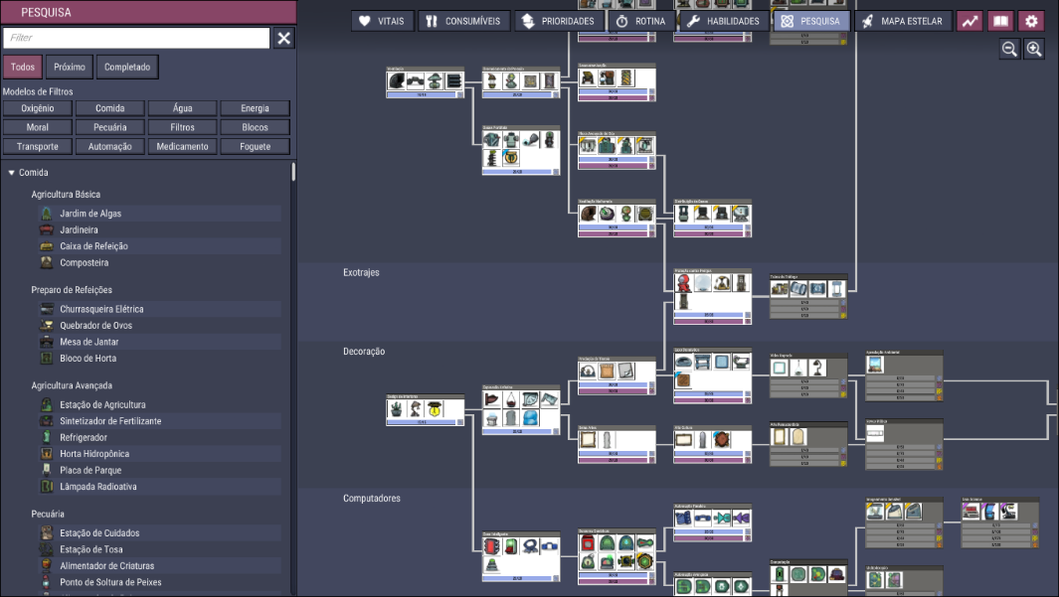Toggle the Completado filter
Image resolution: width=1059 pixels, height=597 pixels.
click(127, 67)
